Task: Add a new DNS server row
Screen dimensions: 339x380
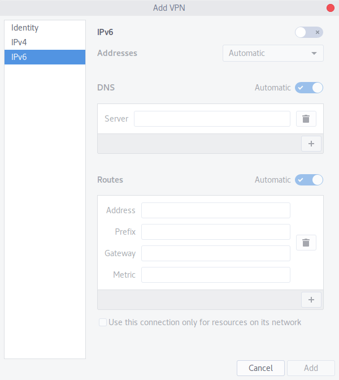Action: coord(311,144)
